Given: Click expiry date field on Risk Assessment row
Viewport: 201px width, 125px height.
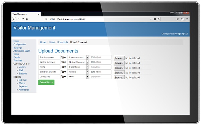Looking at the screenshot, I should tap(100, 57).
